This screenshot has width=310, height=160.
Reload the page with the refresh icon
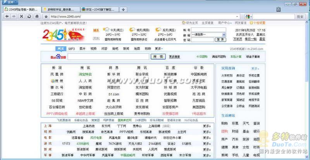(x=29, y=17)
